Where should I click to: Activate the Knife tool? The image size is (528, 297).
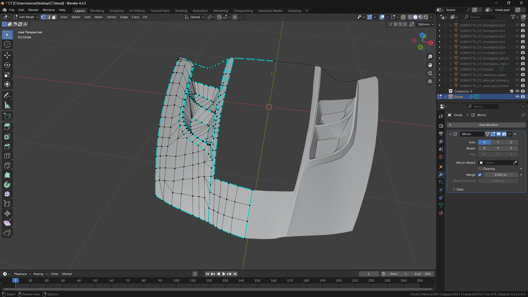click(7, 165)
